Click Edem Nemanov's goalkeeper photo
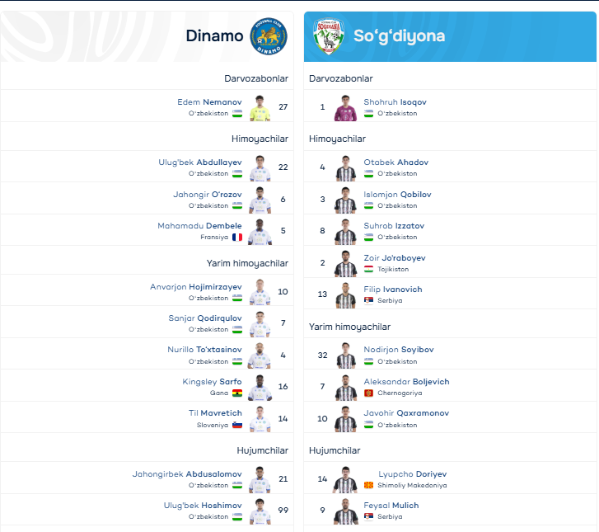Screen dimensions: 599x532 pyautogui.click(x=260, y=107)
